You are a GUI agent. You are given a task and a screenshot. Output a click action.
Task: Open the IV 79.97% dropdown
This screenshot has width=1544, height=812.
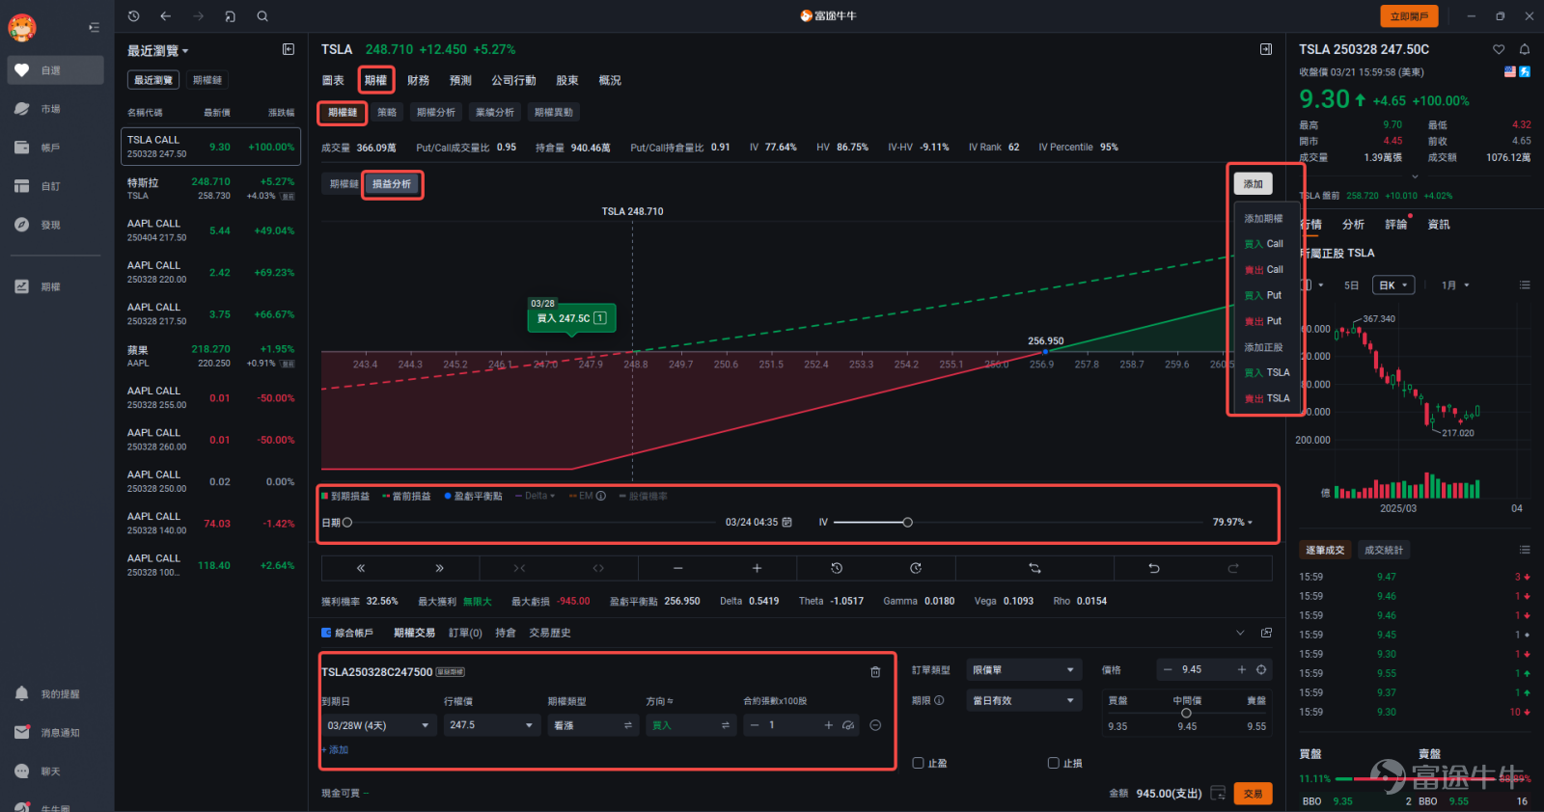[x=1232, y=522]
